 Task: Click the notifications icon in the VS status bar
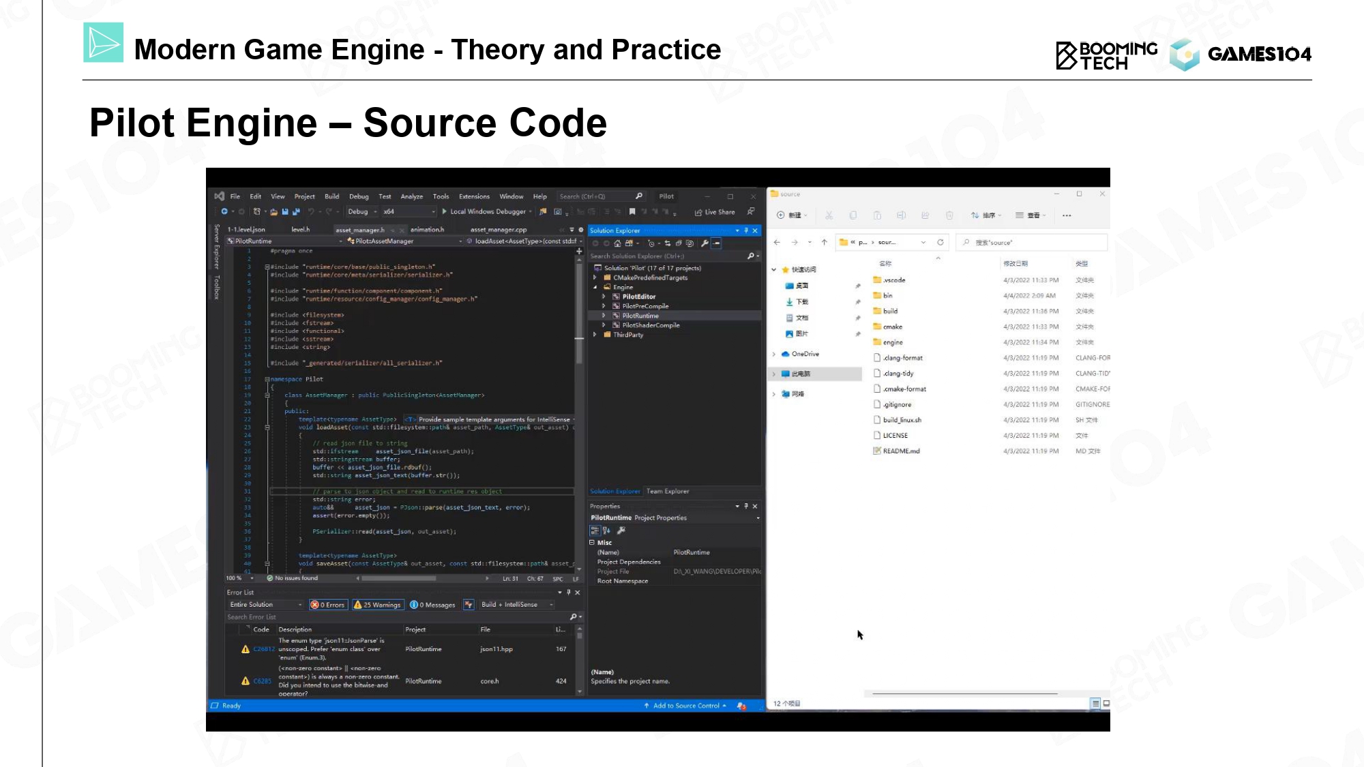(x=741, y=706)
